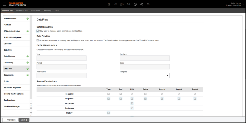Toggle Select All Export checkbox
Viewport: 246px width, 123px height.
195,94
